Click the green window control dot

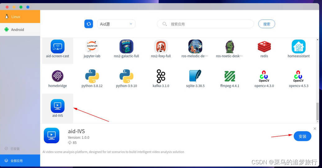pos(21,7)
